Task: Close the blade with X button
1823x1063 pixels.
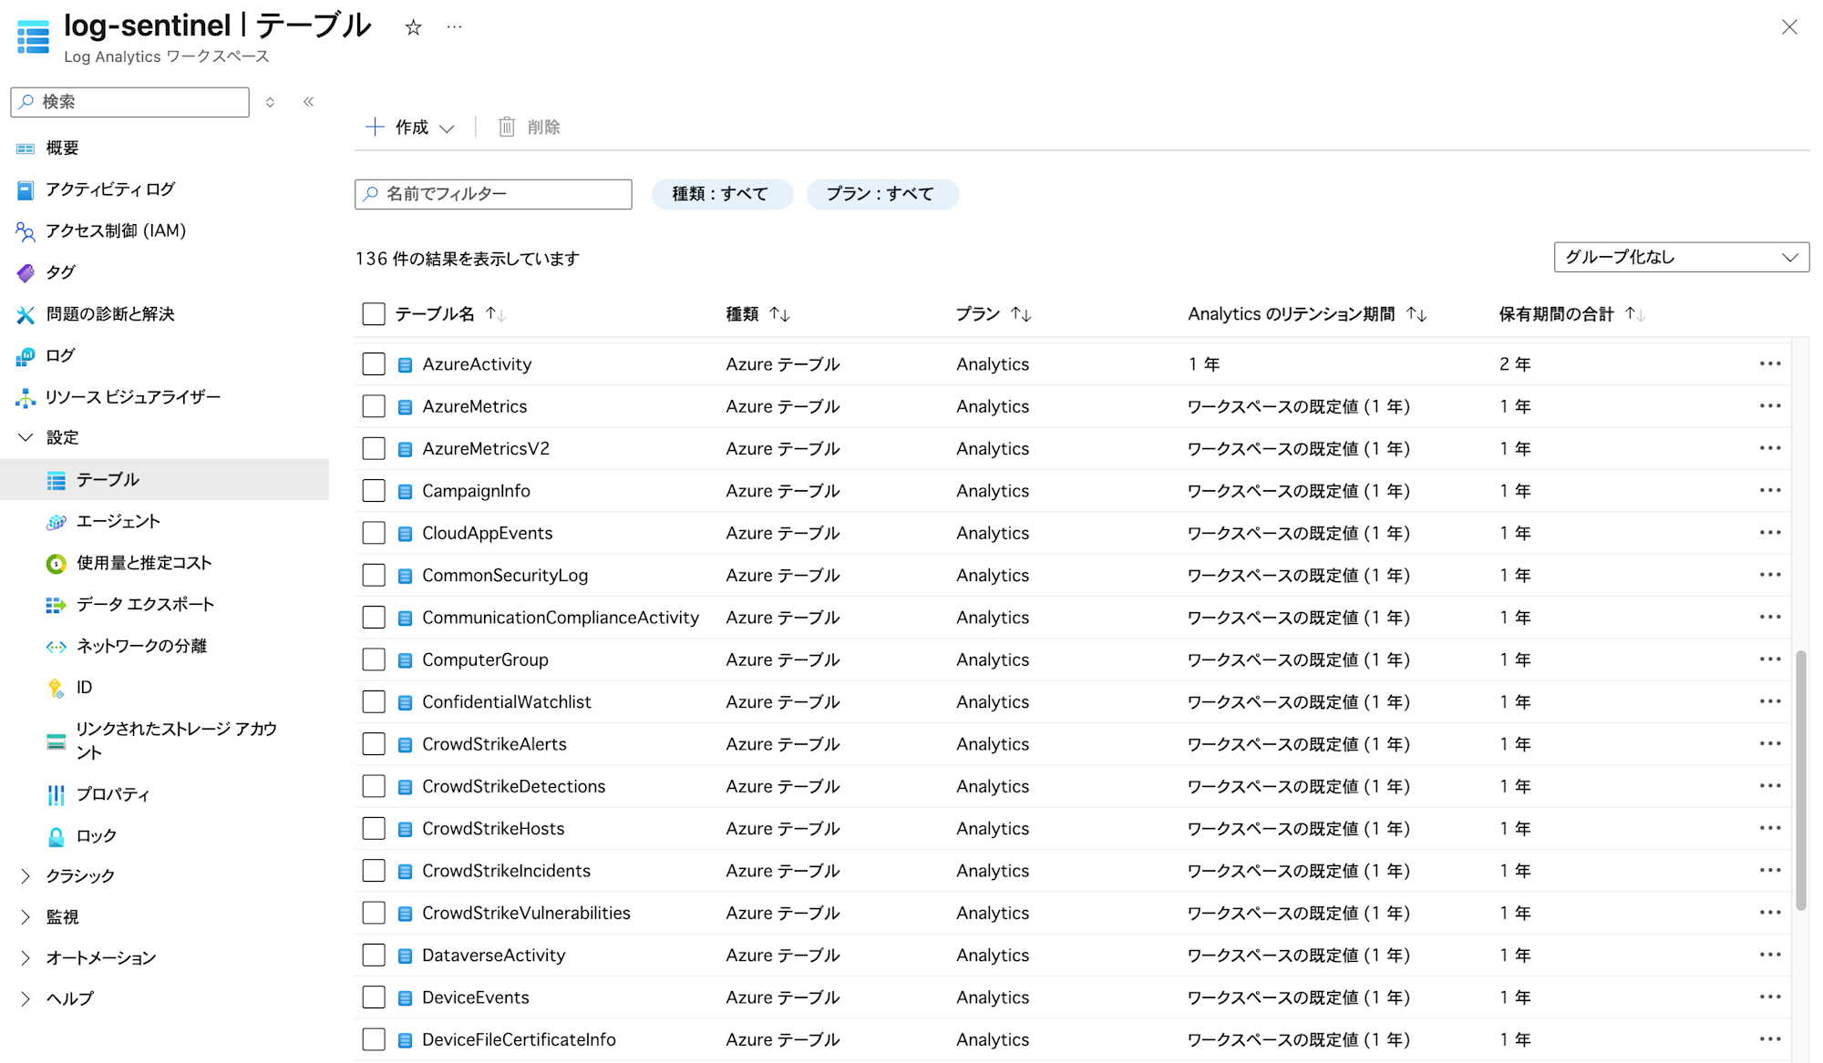Action: click(1789, 27)
